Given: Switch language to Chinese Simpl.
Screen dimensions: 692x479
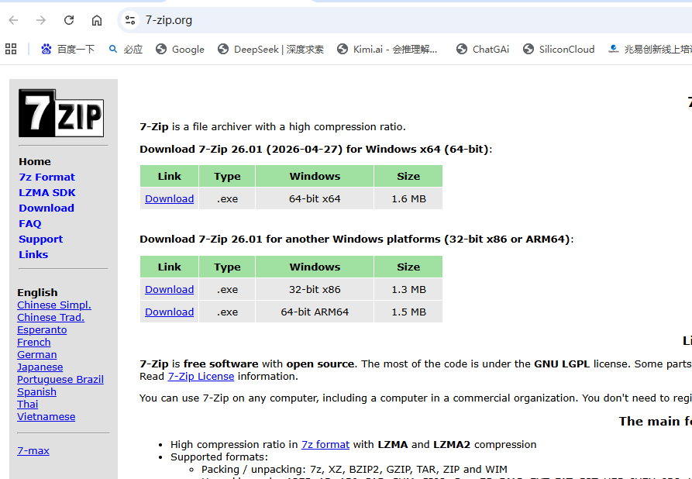Looking at the screenshot, I should (x=54, y=305).
